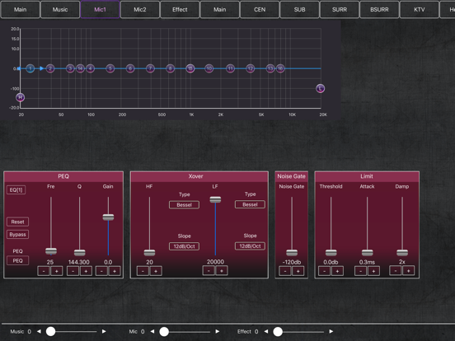Select the H high-pass node on graph
The image size is (455, 341).
pyautogui.click(x=20, y=97)
